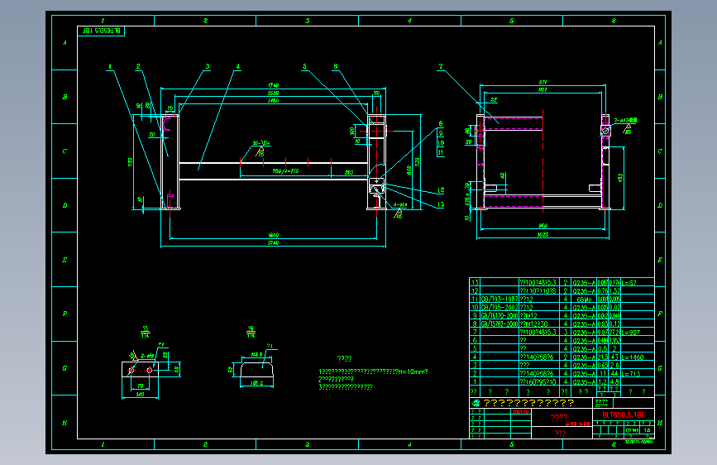Select the GB/T93-1987 standard cell
717x465 pixels.
500,299
